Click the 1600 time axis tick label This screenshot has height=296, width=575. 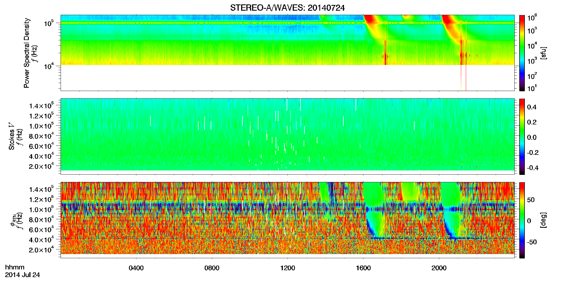[x=363, y=268]
